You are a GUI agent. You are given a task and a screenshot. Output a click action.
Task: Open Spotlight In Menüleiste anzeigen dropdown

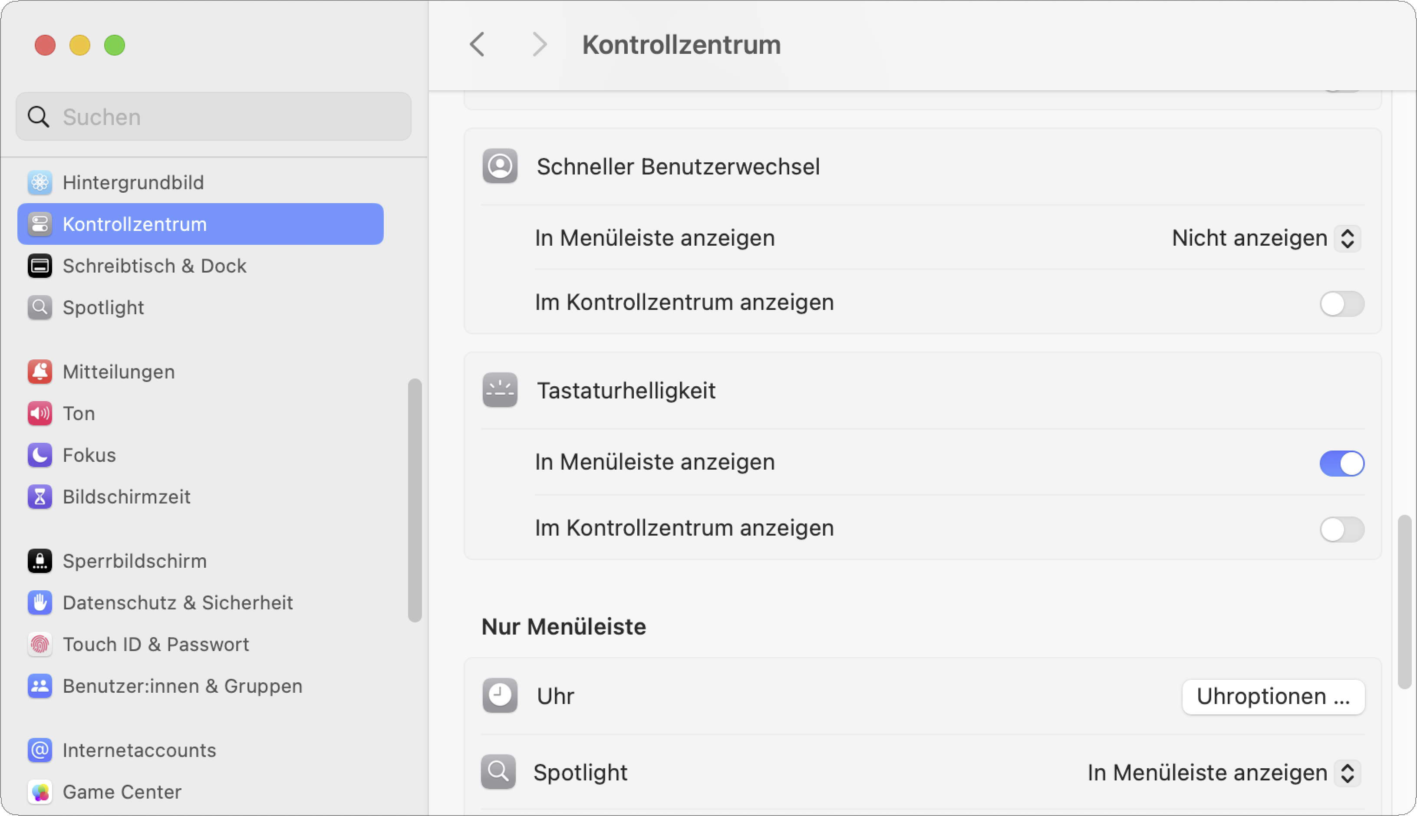[1223, 773]
